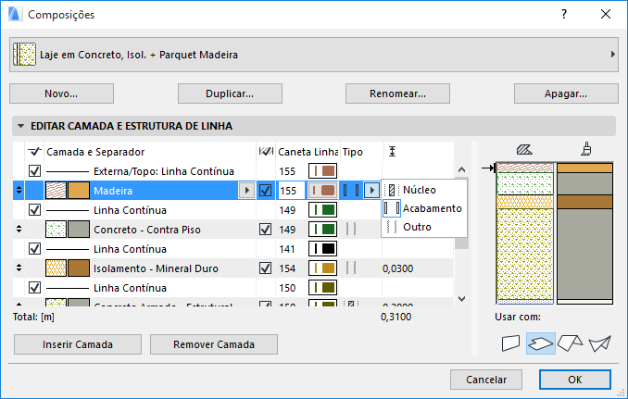Click the Madeira pen number field

coord(291,190)
